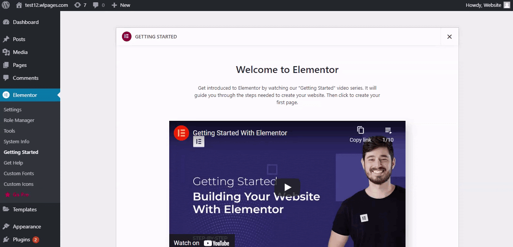The width and height of the screenshot is (513, 247).
Task: Click the pink Go Pro link
Action: tap(17, 195)
